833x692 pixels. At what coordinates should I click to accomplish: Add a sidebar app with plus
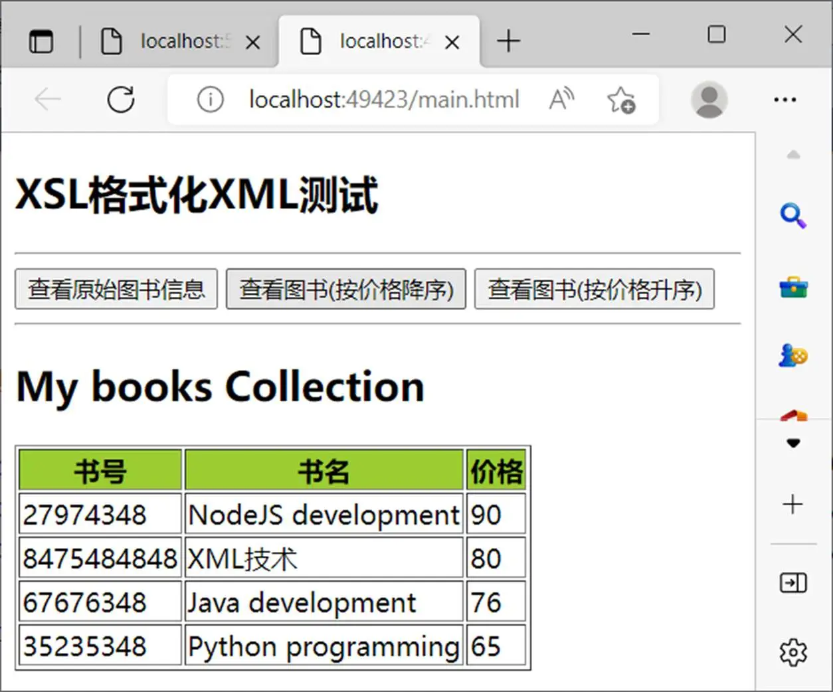pyautogui.click(x=792, y=504)
